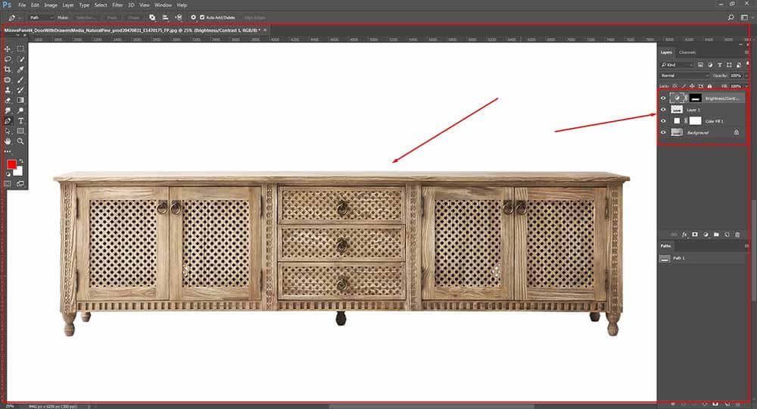Select the Horizontal Type tool
This screenshot has width=757, height=409.
20,120
